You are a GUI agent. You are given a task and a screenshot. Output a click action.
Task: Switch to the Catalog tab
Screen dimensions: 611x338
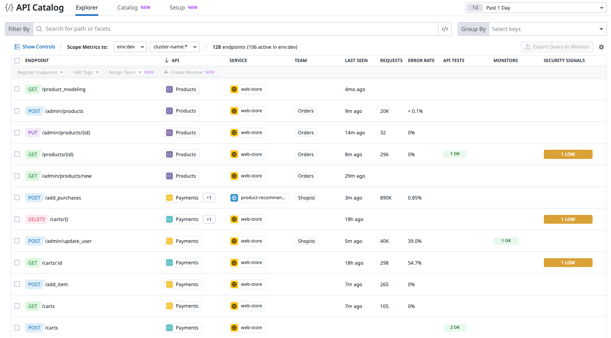click(127, 8)
